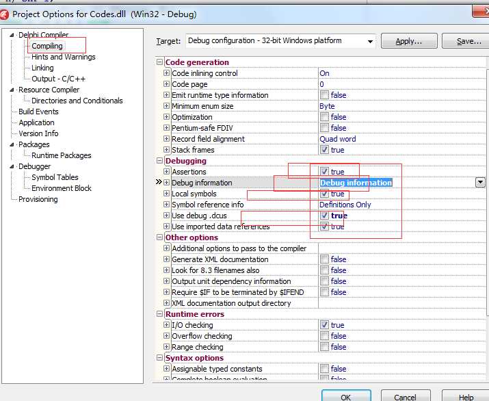
Task: Click the Cancel button
Action: point(406,396)
